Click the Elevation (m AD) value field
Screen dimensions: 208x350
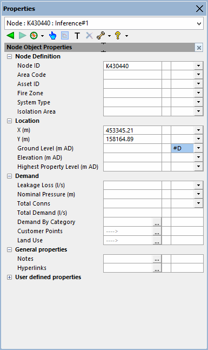132,157
